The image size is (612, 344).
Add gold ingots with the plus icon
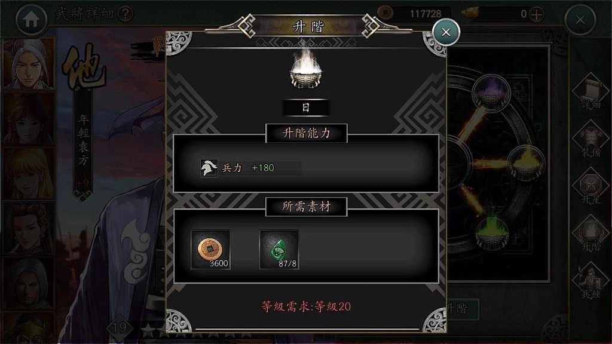tap(537, 14)
